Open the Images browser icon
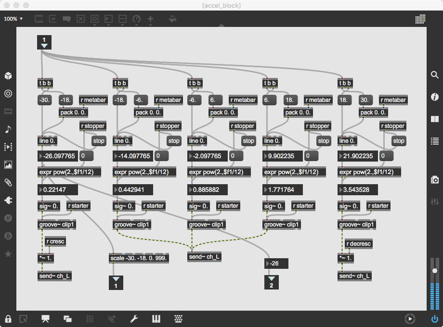 [8, 164]
